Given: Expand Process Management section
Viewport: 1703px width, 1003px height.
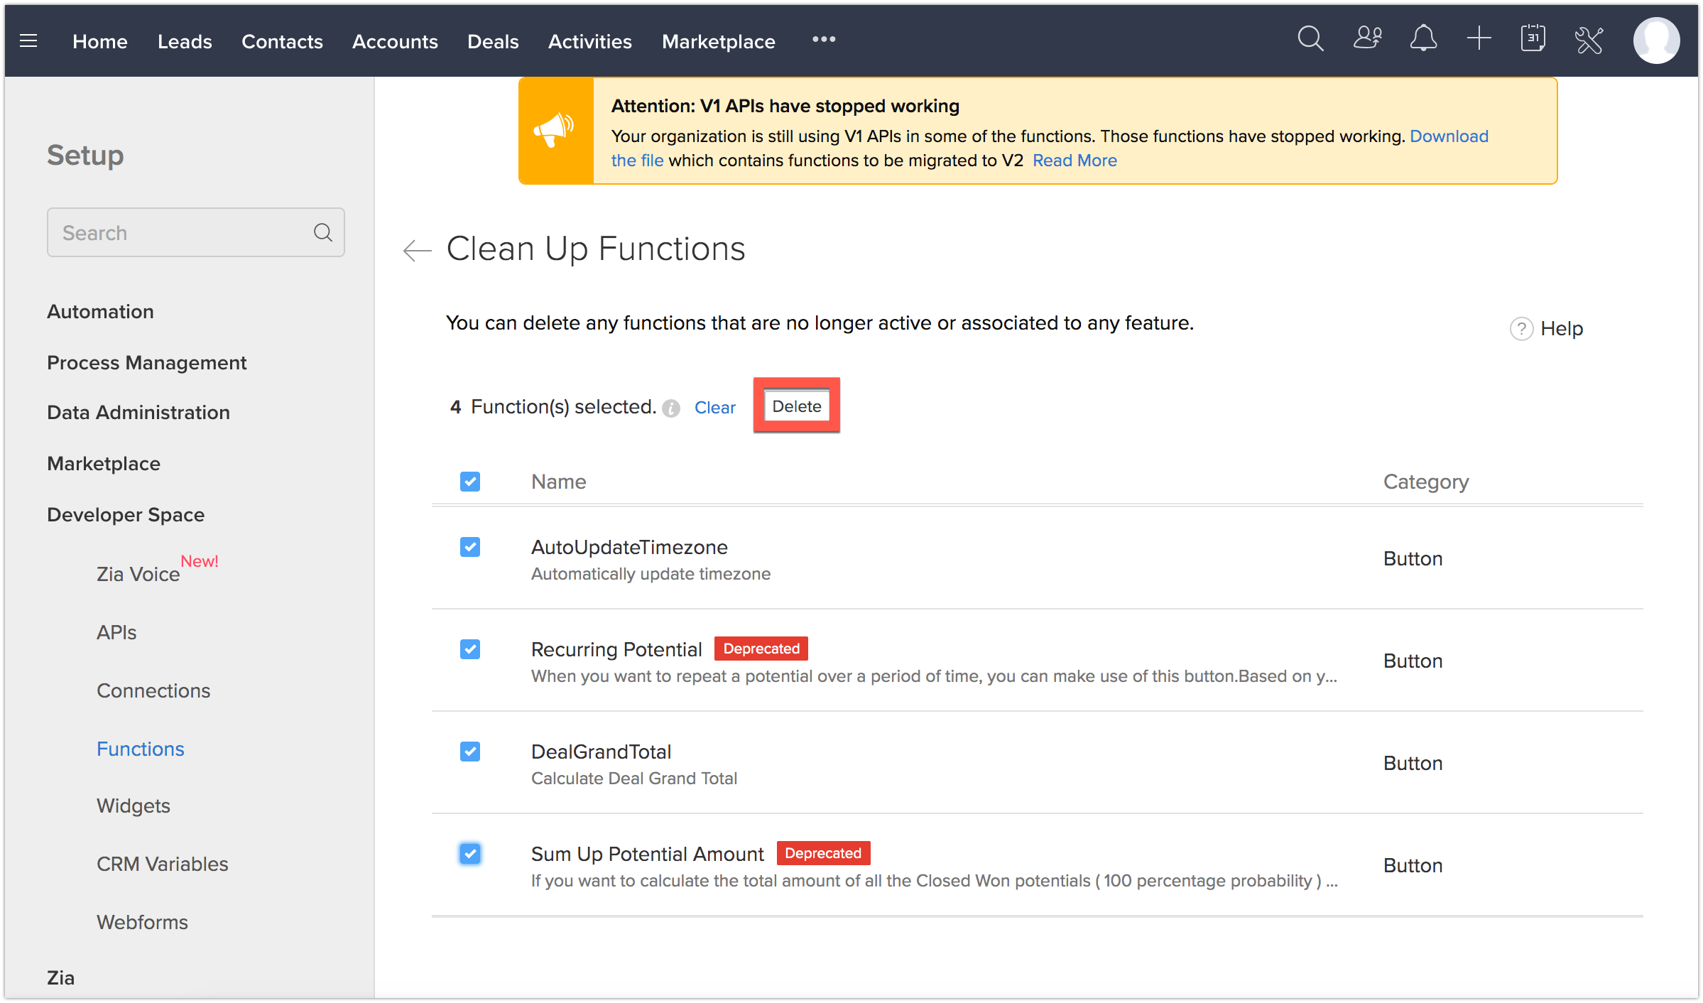Looking at the screenshot, I should tap(146, 362).
